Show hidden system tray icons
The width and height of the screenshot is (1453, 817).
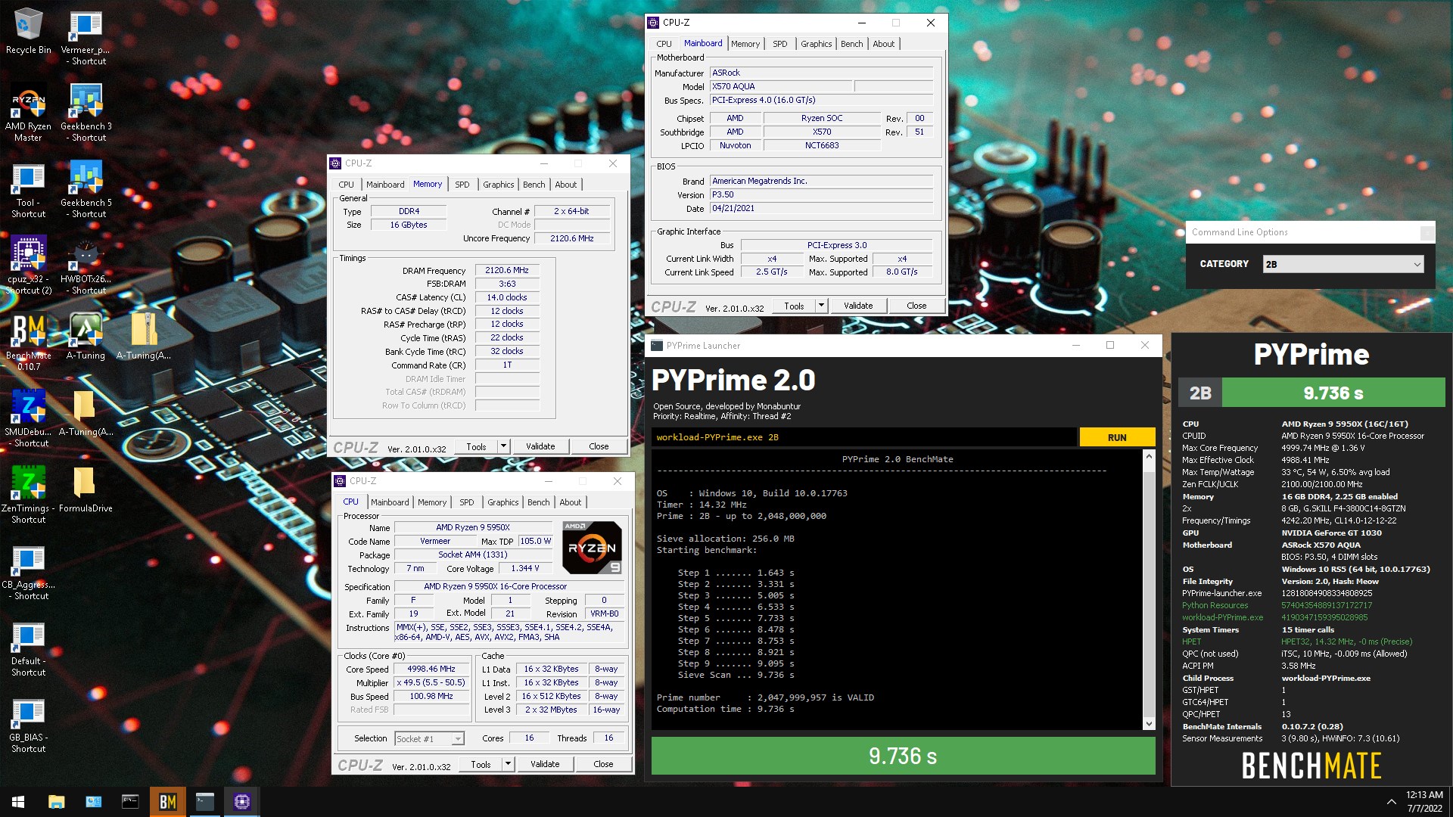pyautogui.click(x=1391, y=802)
